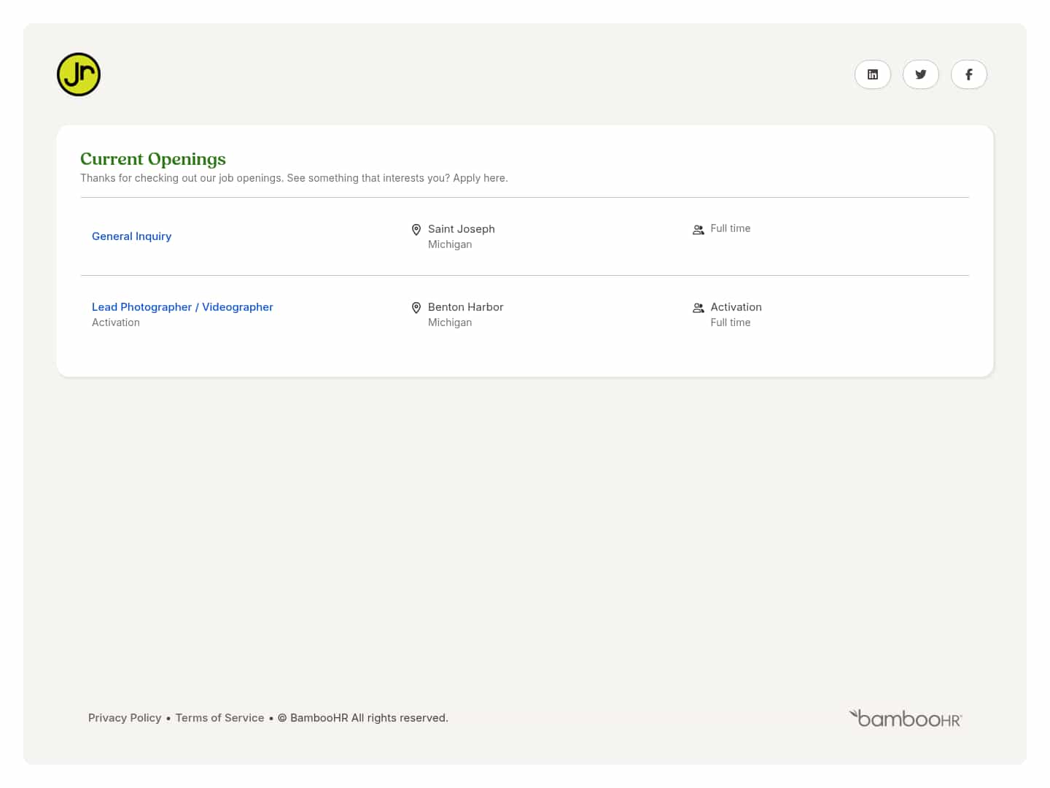
Task: Click the 'Thanks for checking out' intro text
Action: point(294,178)
